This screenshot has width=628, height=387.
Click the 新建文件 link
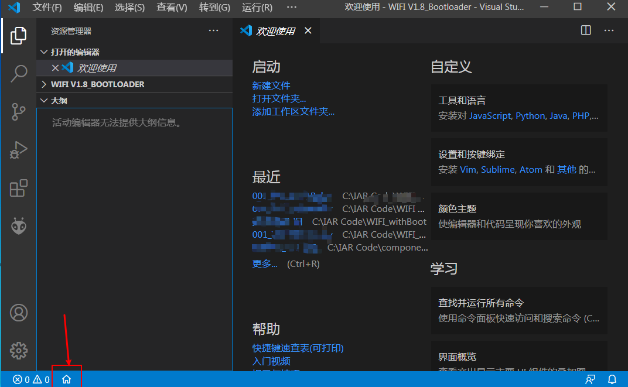(271, 85)
